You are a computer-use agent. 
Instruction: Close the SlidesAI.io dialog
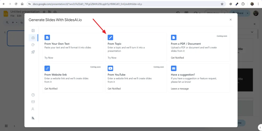[231, 20]
